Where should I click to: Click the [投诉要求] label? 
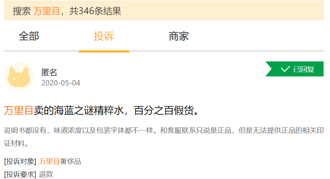tap(20, 174)
